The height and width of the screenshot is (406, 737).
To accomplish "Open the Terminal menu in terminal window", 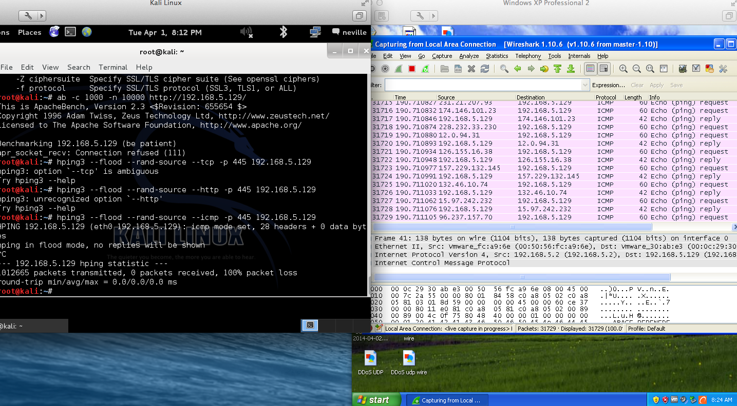I will point(113,67).
